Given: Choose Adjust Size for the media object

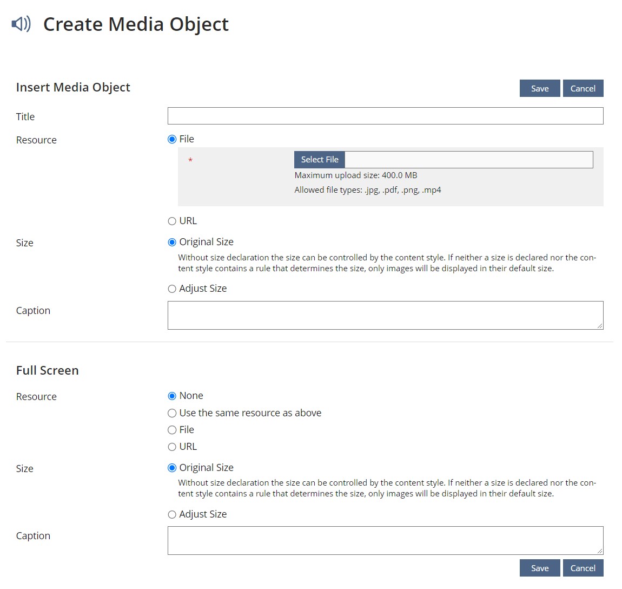Looking at the screenshot, I should (172, 289).
